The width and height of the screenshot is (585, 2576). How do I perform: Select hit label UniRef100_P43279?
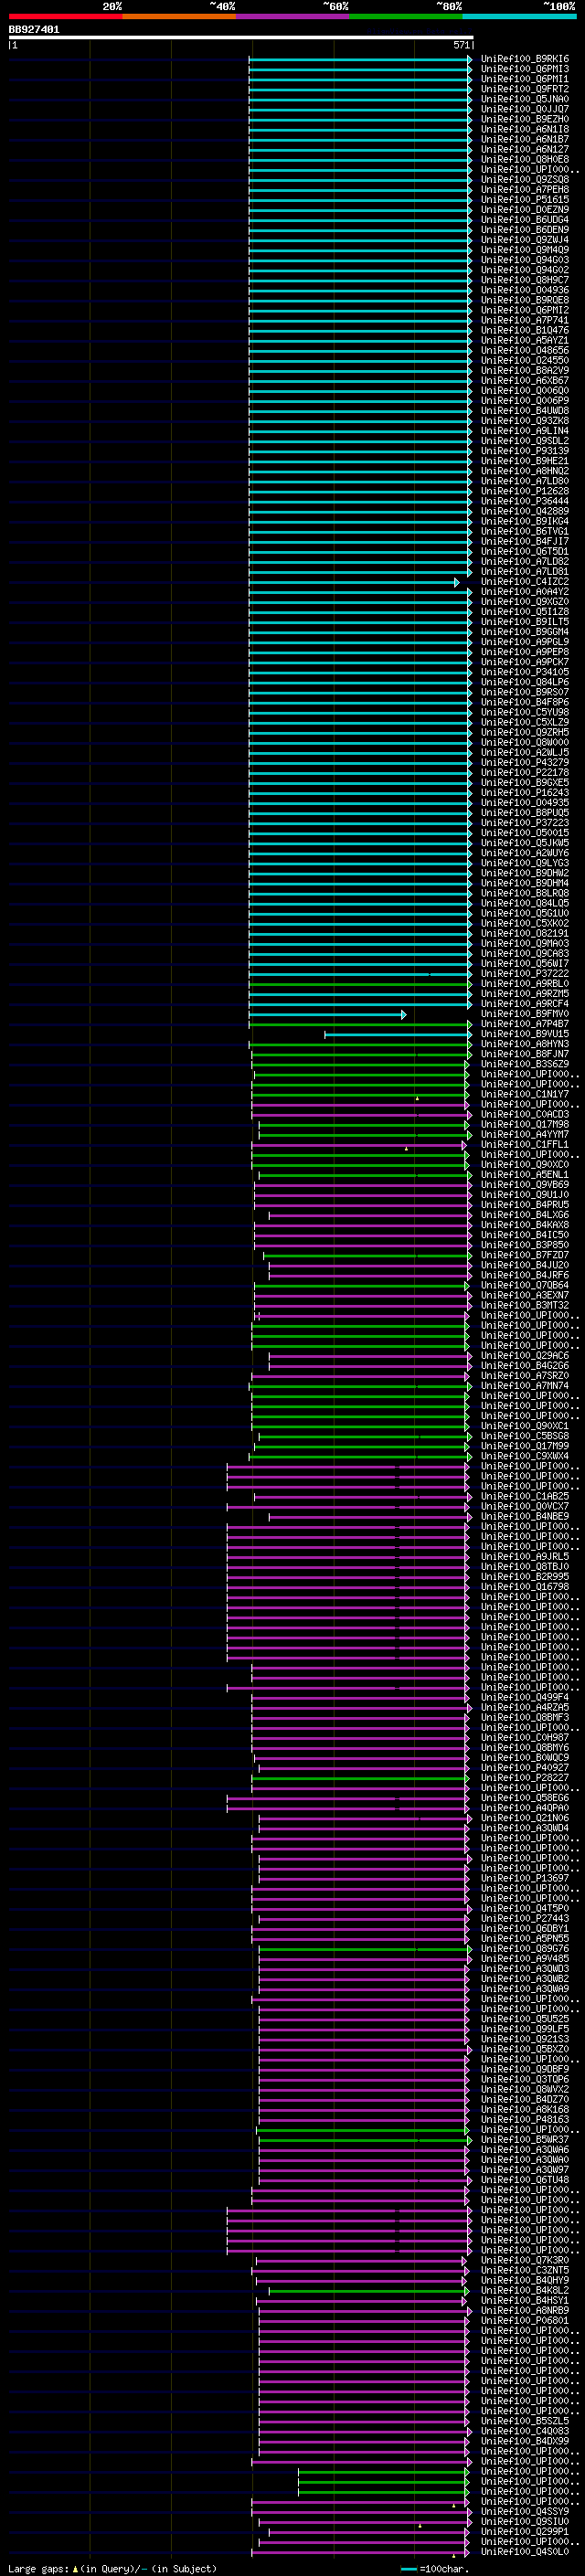pos(525,762)
